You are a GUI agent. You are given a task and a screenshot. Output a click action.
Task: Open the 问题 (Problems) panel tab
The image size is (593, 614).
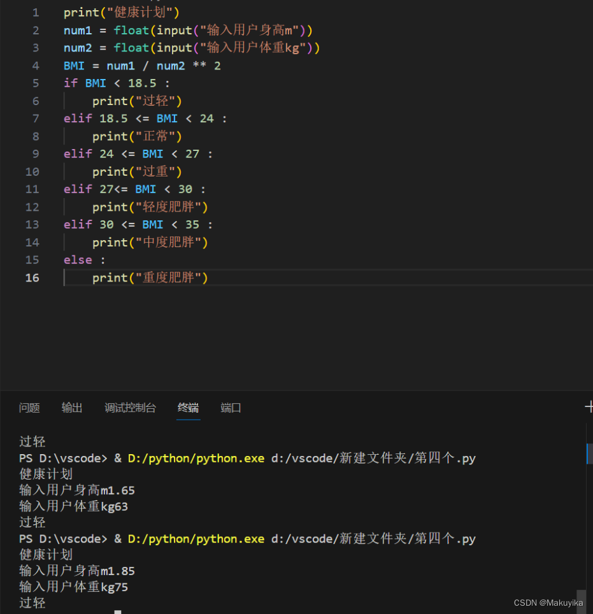(x=29, y=408)
